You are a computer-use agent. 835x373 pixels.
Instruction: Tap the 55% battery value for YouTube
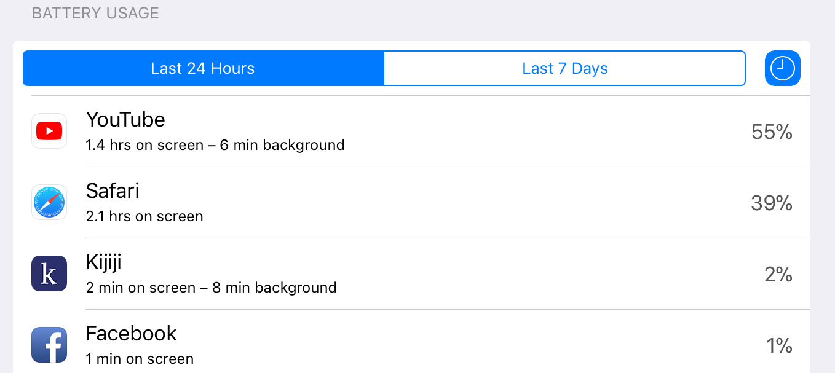click(x=772, y=132)
